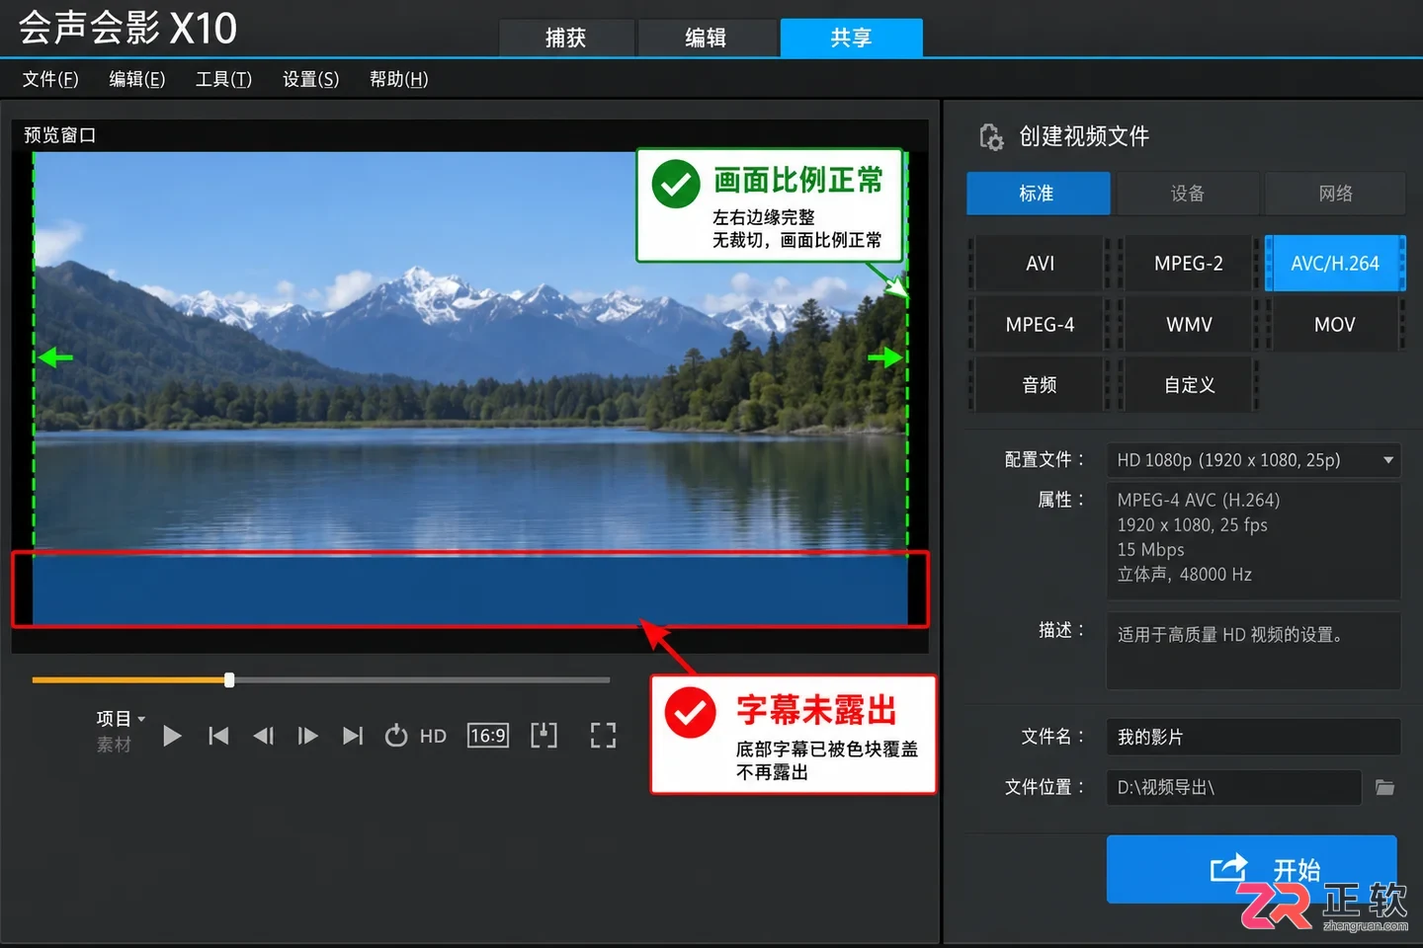Open the 文件(F) menu
The width and height of the screenshot is (1423, 948).
click(x=50, y=79)
